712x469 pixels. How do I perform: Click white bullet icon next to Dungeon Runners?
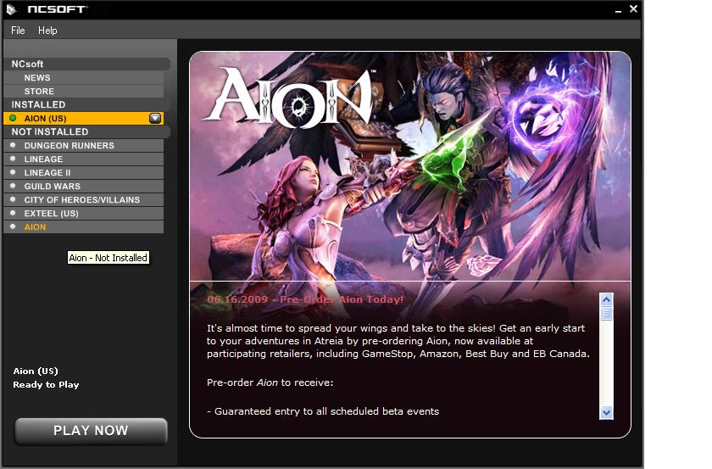point(13,145)
